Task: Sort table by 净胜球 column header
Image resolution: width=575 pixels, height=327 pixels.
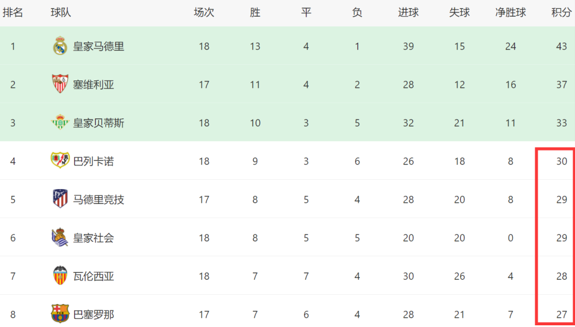Action: pos(511,13)
